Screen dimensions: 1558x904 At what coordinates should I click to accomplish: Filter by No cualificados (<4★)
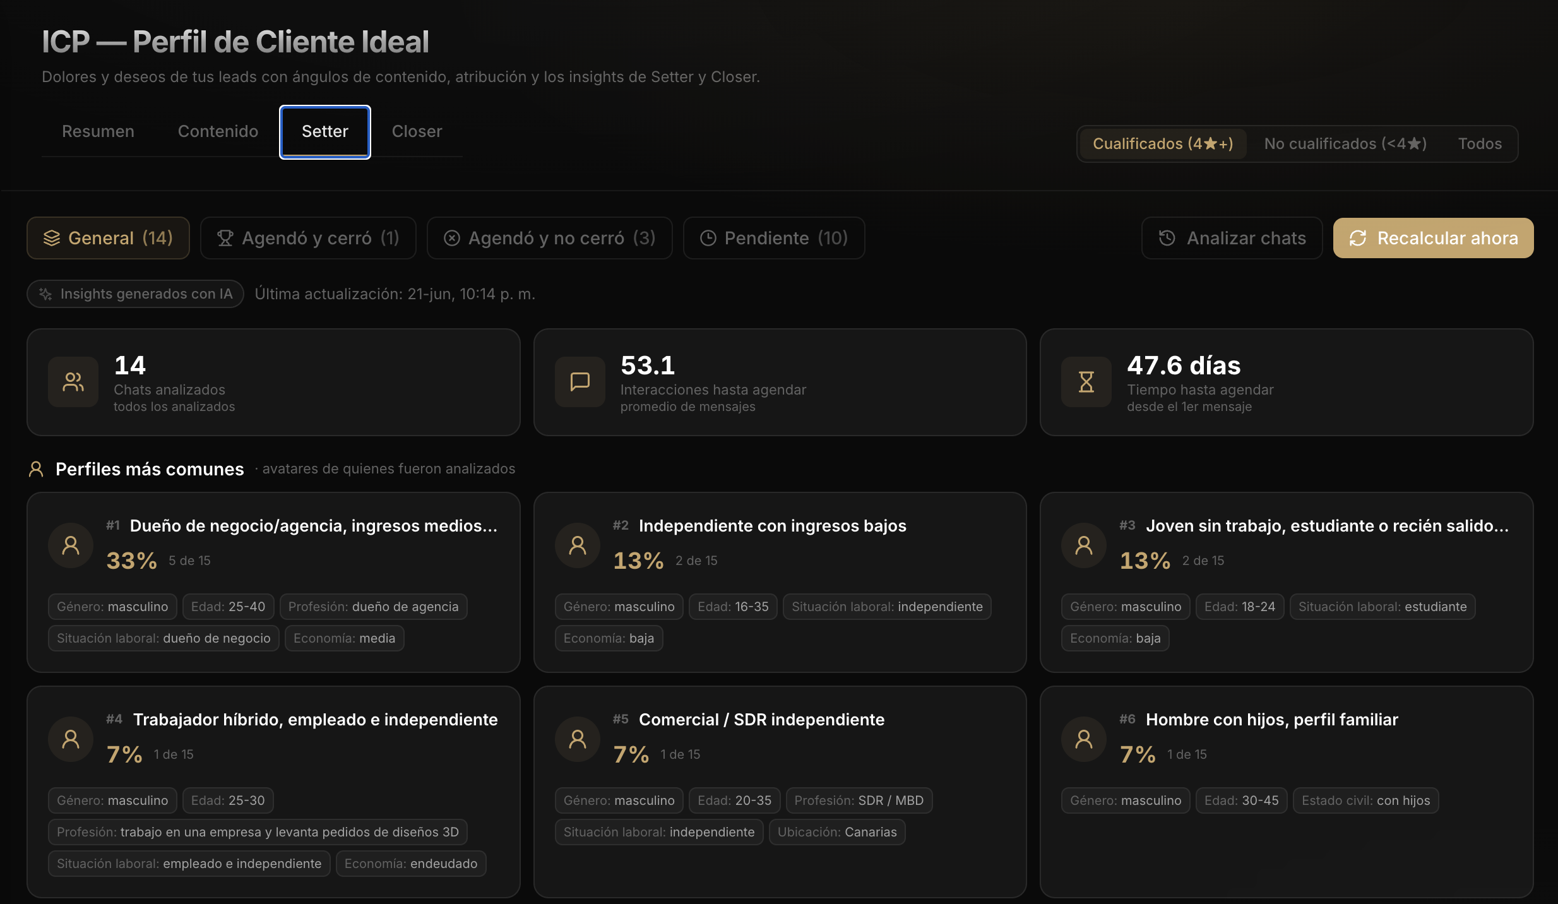(x=1345, y=144)
